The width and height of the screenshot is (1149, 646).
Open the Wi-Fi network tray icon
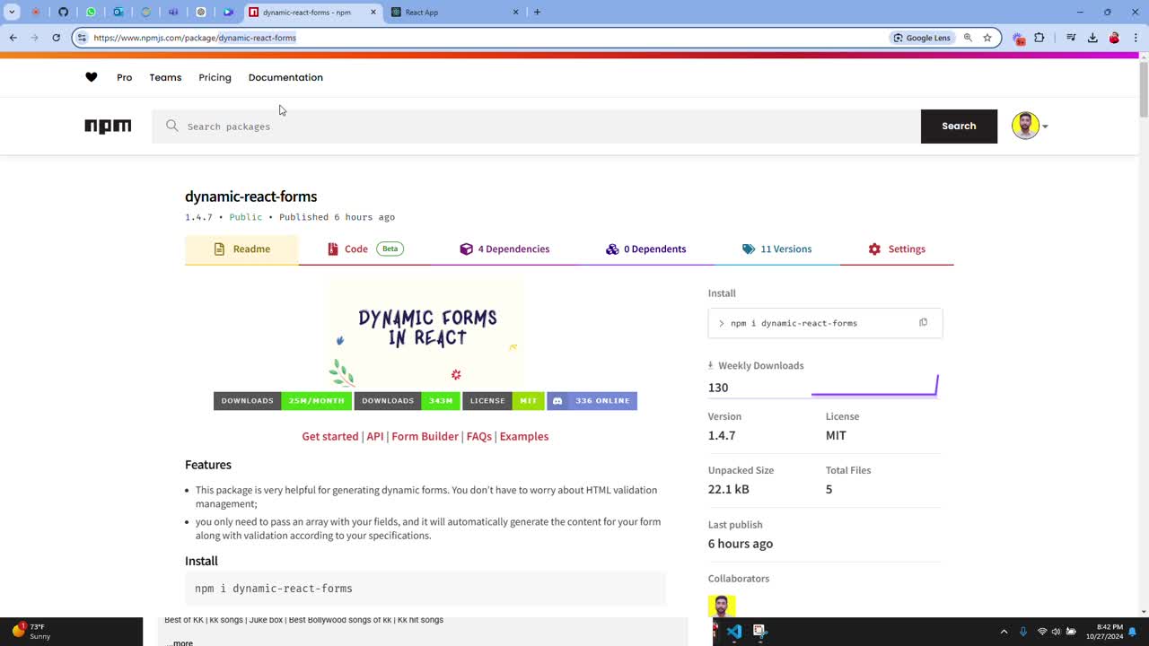(x=1042, y=632)
